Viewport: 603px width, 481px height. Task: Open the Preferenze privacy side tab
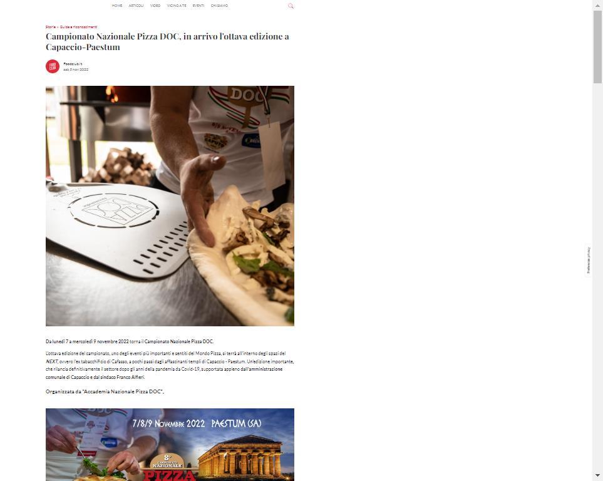tap(588, 261)
